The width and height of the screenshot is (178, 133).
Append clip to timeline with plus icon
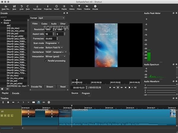tap(8, 102)
